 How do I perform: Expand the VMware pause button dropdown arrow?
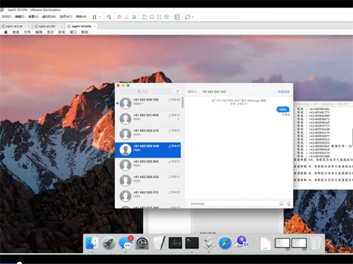click(x=99, y=17)
